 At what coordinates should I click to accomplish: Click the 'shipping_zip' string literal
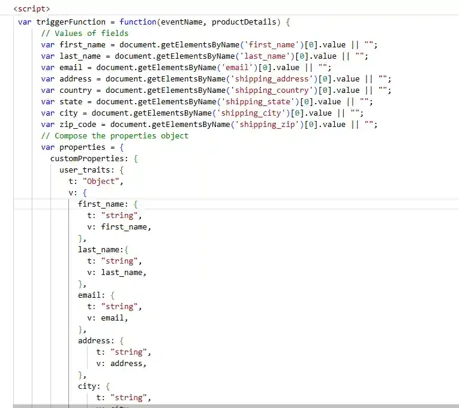point(266,125)
